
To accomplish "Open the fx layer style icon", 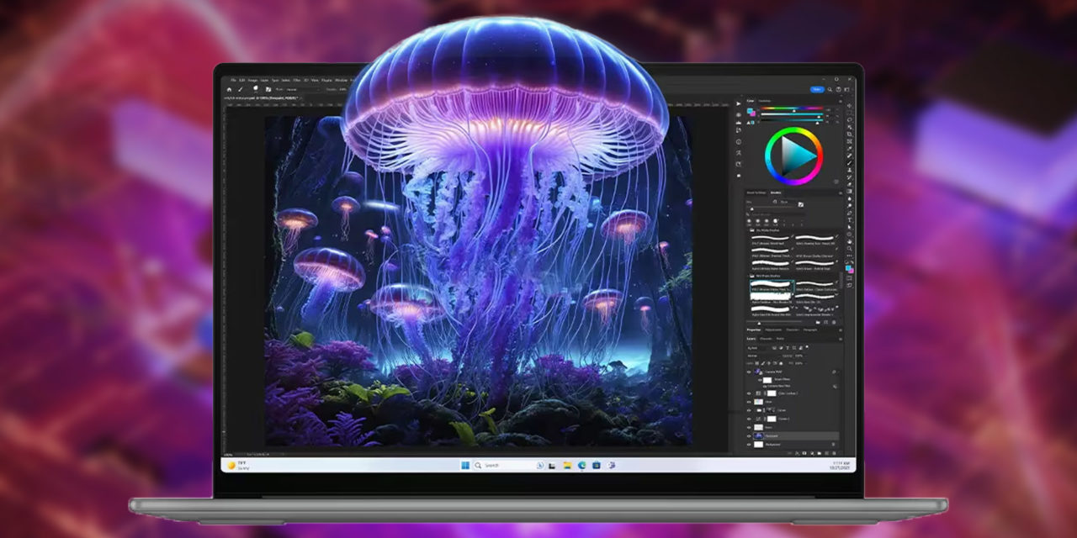I will (x=797, y=453).
